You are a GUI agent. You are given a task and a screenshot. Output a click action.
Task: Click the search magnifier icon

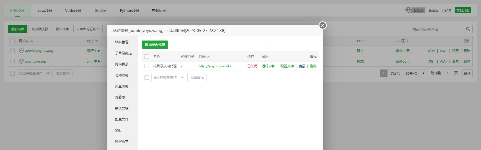tap(468, 29)
